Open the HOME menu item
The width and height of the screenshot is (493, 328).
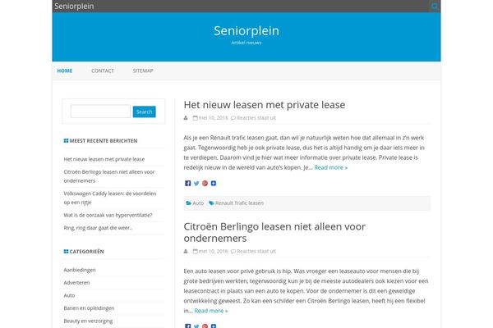tap(65, 71)
